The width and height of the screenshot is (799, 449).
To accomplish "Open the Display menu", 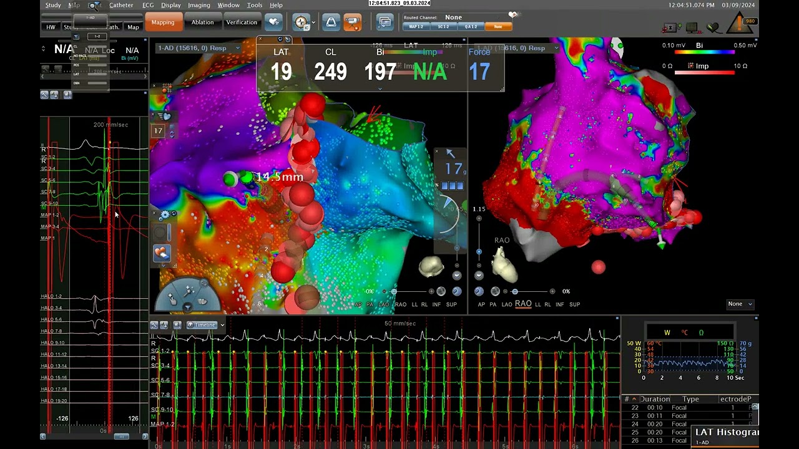I will [x=170, y=5].
